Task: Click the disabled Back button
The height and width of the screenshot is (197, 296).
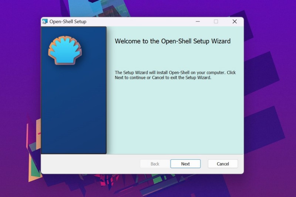Action: [x=155, y=164]
